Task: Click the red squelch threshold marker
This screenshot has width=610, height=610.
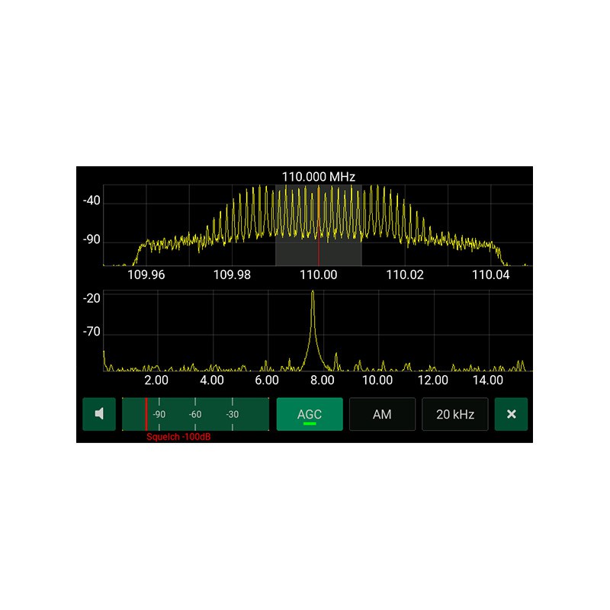Action: [146, 414]
